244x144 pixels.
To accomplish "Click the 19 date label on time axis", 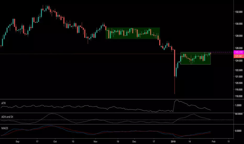I will tap(118, 141).
